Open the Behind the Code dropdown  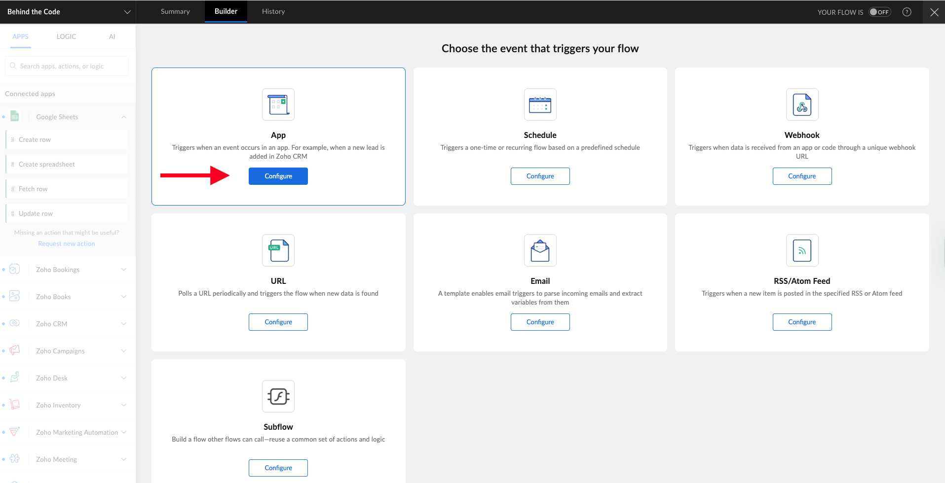[127, 12]
